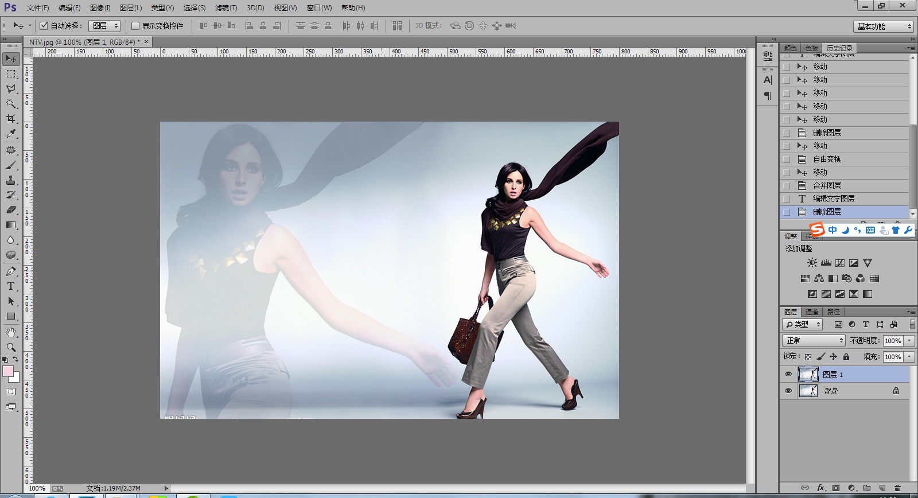Select the 自由变换 history state
Image resolution: width=918 pixels, height=498 pixels.
tap(845, 159)
